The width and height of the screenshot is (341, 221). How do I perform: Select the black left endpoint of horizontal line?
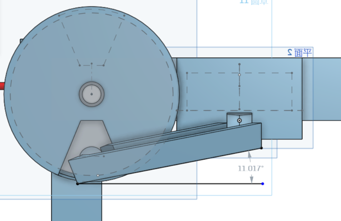tap(78, 184)
